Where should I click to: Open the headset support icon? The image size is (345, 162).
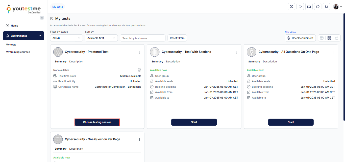(x=309, y=7)
